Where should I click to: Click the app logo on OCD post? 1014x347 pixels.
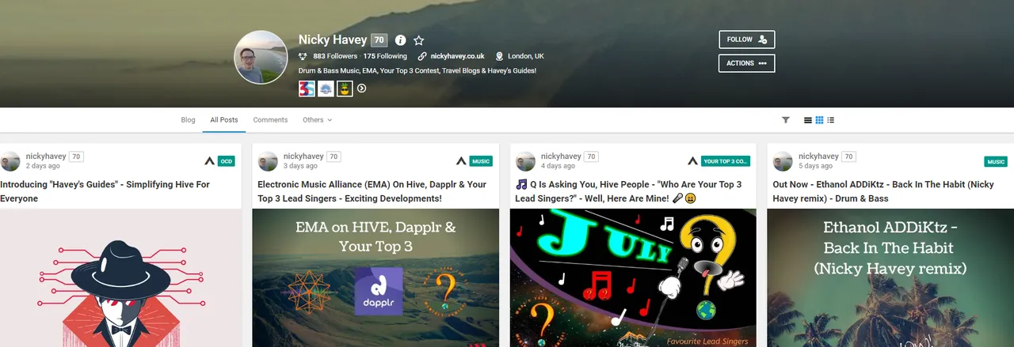[210, 161]
